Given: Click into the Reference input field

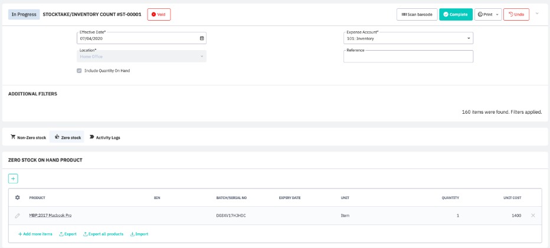Looking at the screenshot, I should tap(408, 57).
